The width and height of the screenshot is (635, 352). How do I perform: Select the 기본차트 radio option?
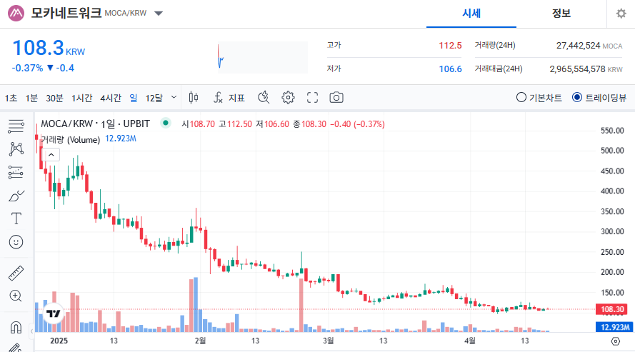pos(539,98)
